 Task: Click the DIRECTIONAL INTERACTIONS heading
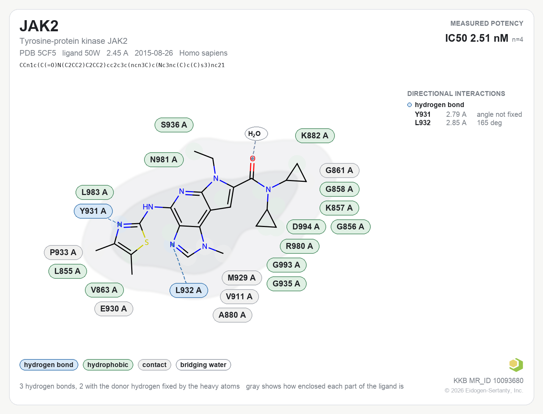click(x=456, y=94)
